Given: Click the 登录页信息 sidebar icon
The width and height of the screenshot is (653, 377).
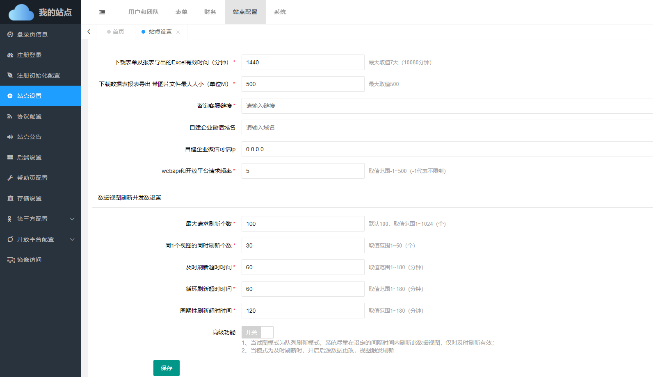Looking at the screenshot, I should [10, 34].
